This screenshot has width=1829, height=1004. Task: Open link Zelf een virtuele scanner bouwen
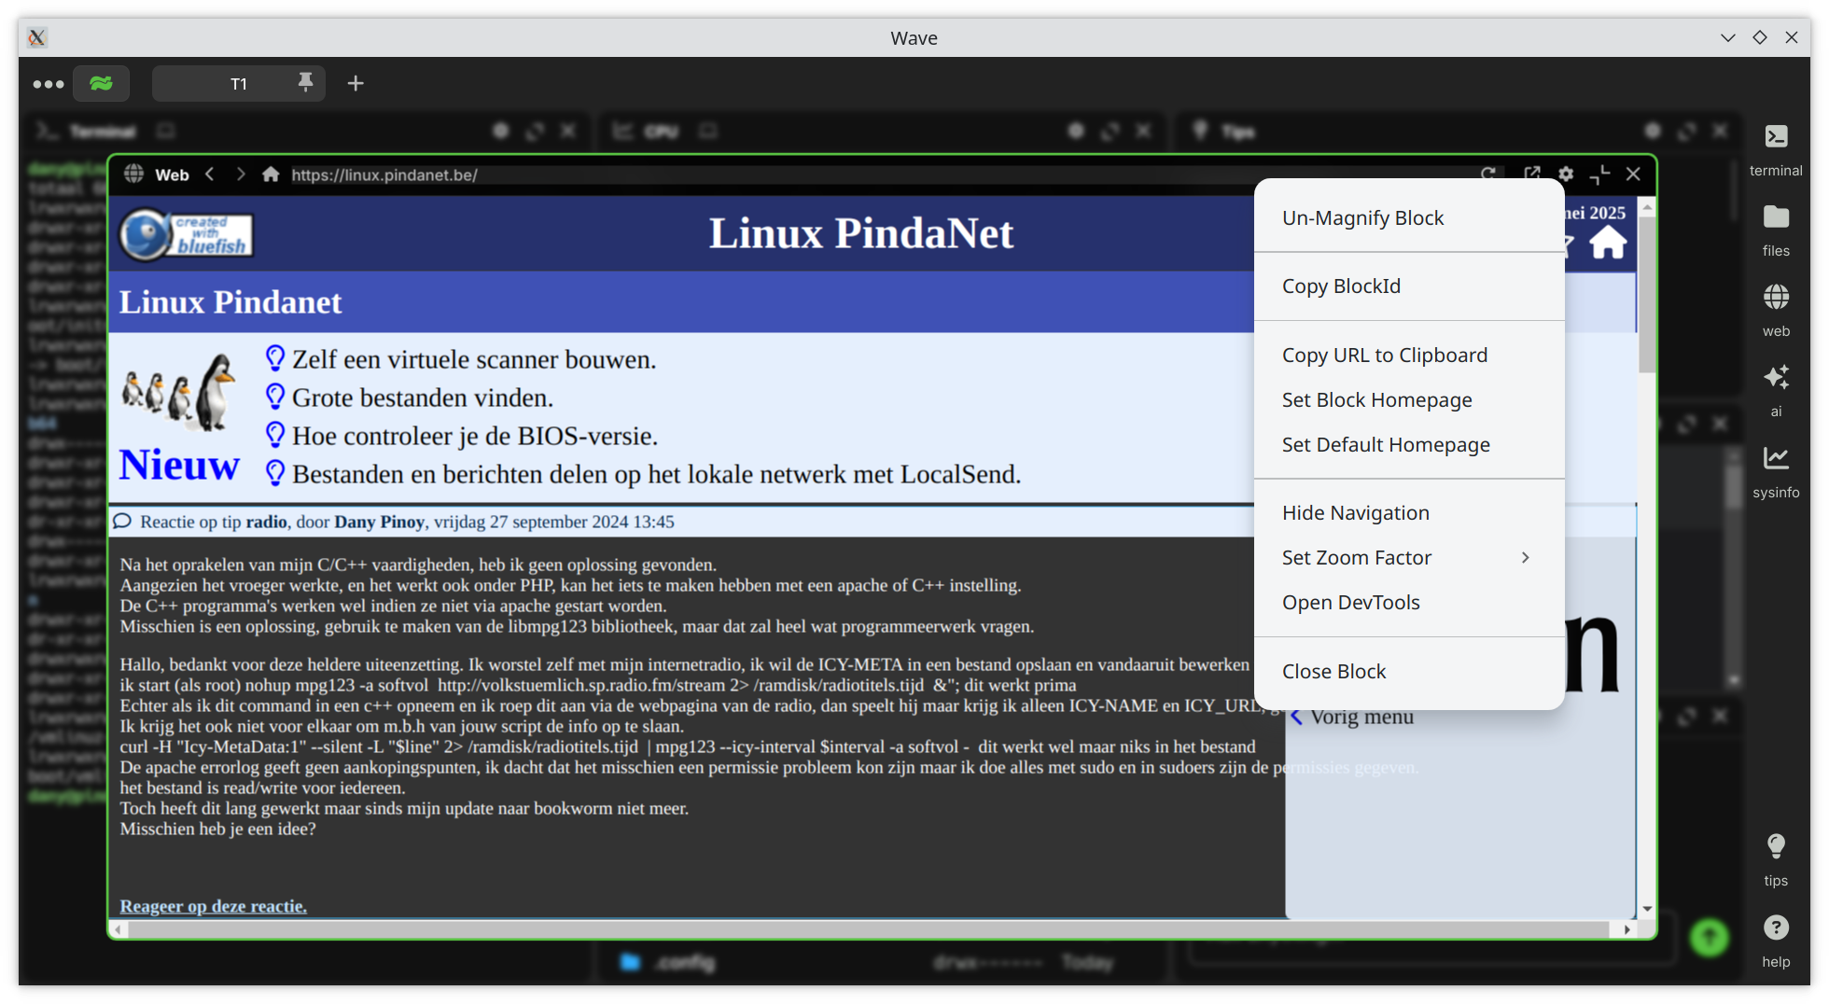[x=474, y=359]
